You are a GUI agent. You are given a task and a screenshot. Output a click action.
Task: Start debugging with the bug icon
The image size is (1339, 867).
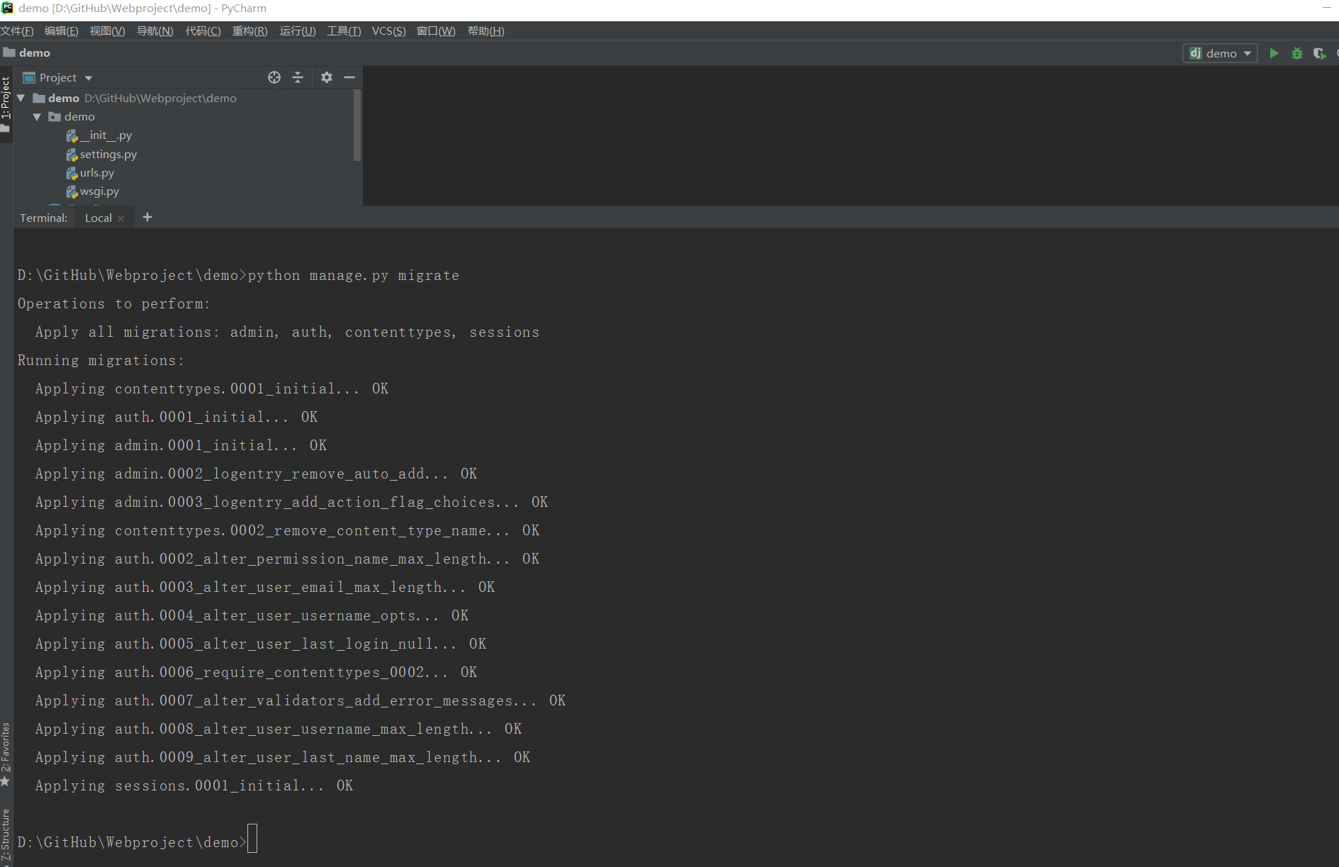click(x=1296, y=53)
